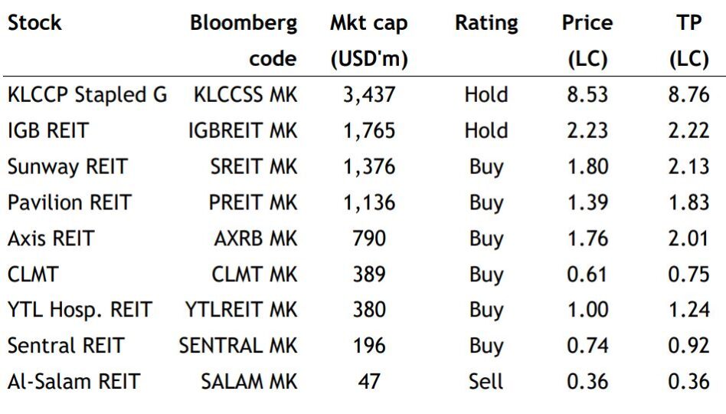
Task: Click the KLCCP Stapled G stock name
Action: [x=87, y=95]
